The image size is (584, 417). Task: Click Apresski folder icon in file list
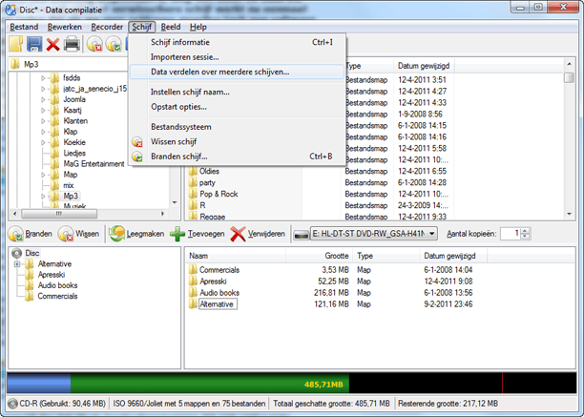[x=193, y=281]
